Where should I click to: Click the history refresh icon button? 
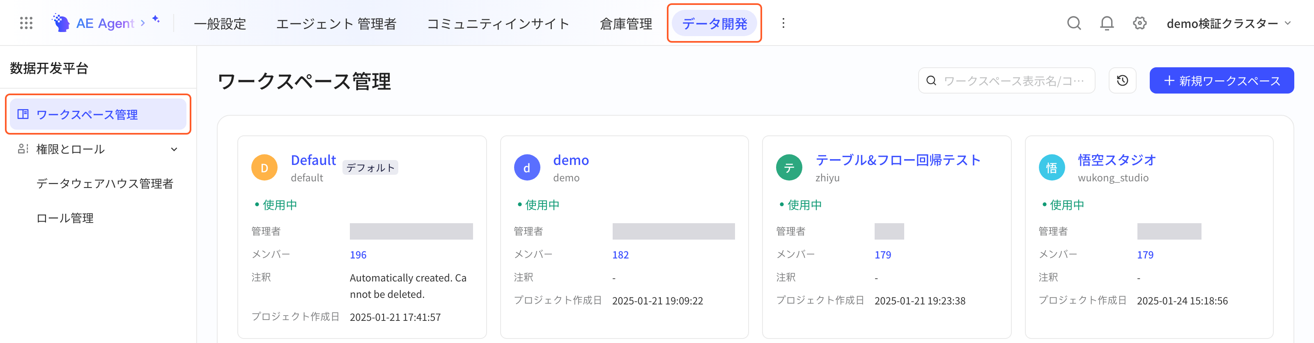tap(1122, 80)
